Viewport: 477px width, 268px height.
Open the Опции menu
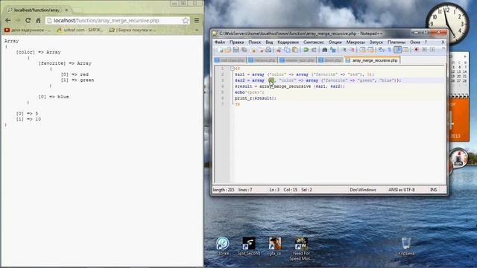coord(335,42)
